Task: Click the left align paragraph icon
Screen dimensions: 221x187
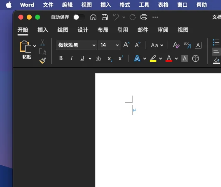Action: click(x=216, y=52)
